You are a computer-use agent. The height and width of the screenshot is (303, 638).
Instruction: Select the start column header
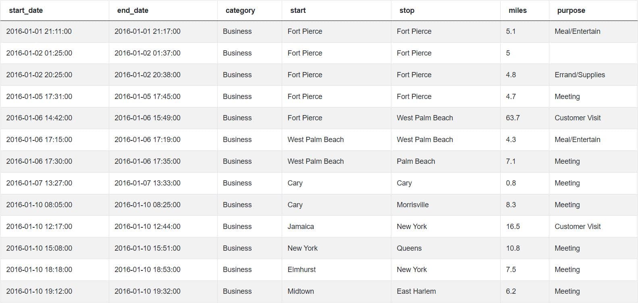click(x=298, y=10)
